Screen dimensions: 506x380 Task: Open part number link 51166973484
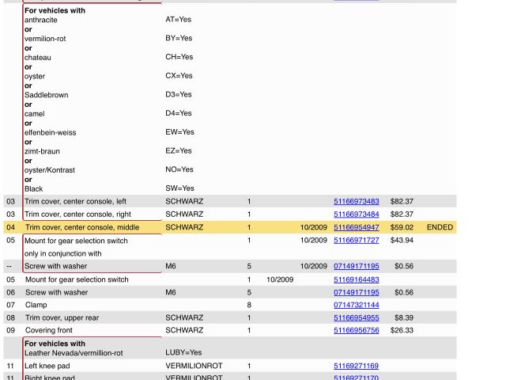356,215
